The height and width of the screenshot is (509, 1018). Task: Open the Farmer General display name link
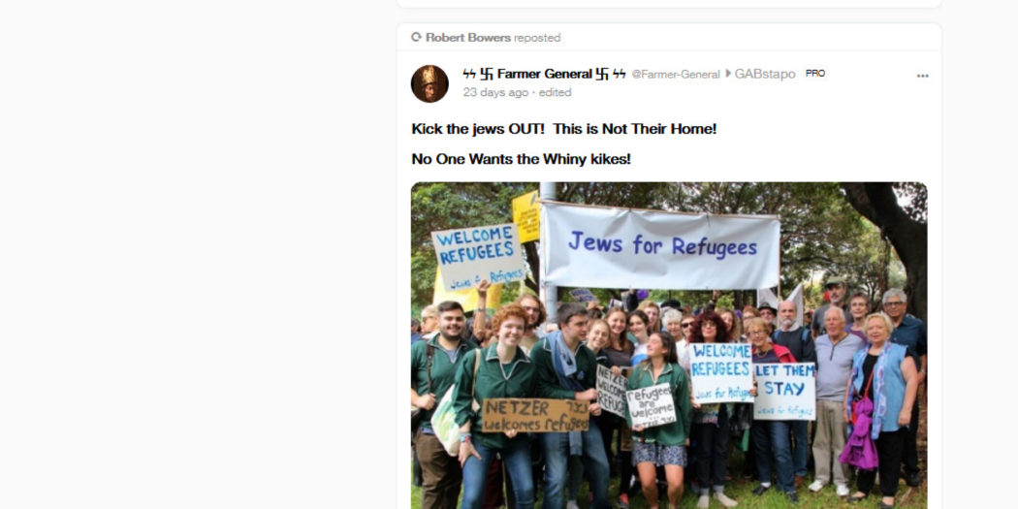pos(545,74)
